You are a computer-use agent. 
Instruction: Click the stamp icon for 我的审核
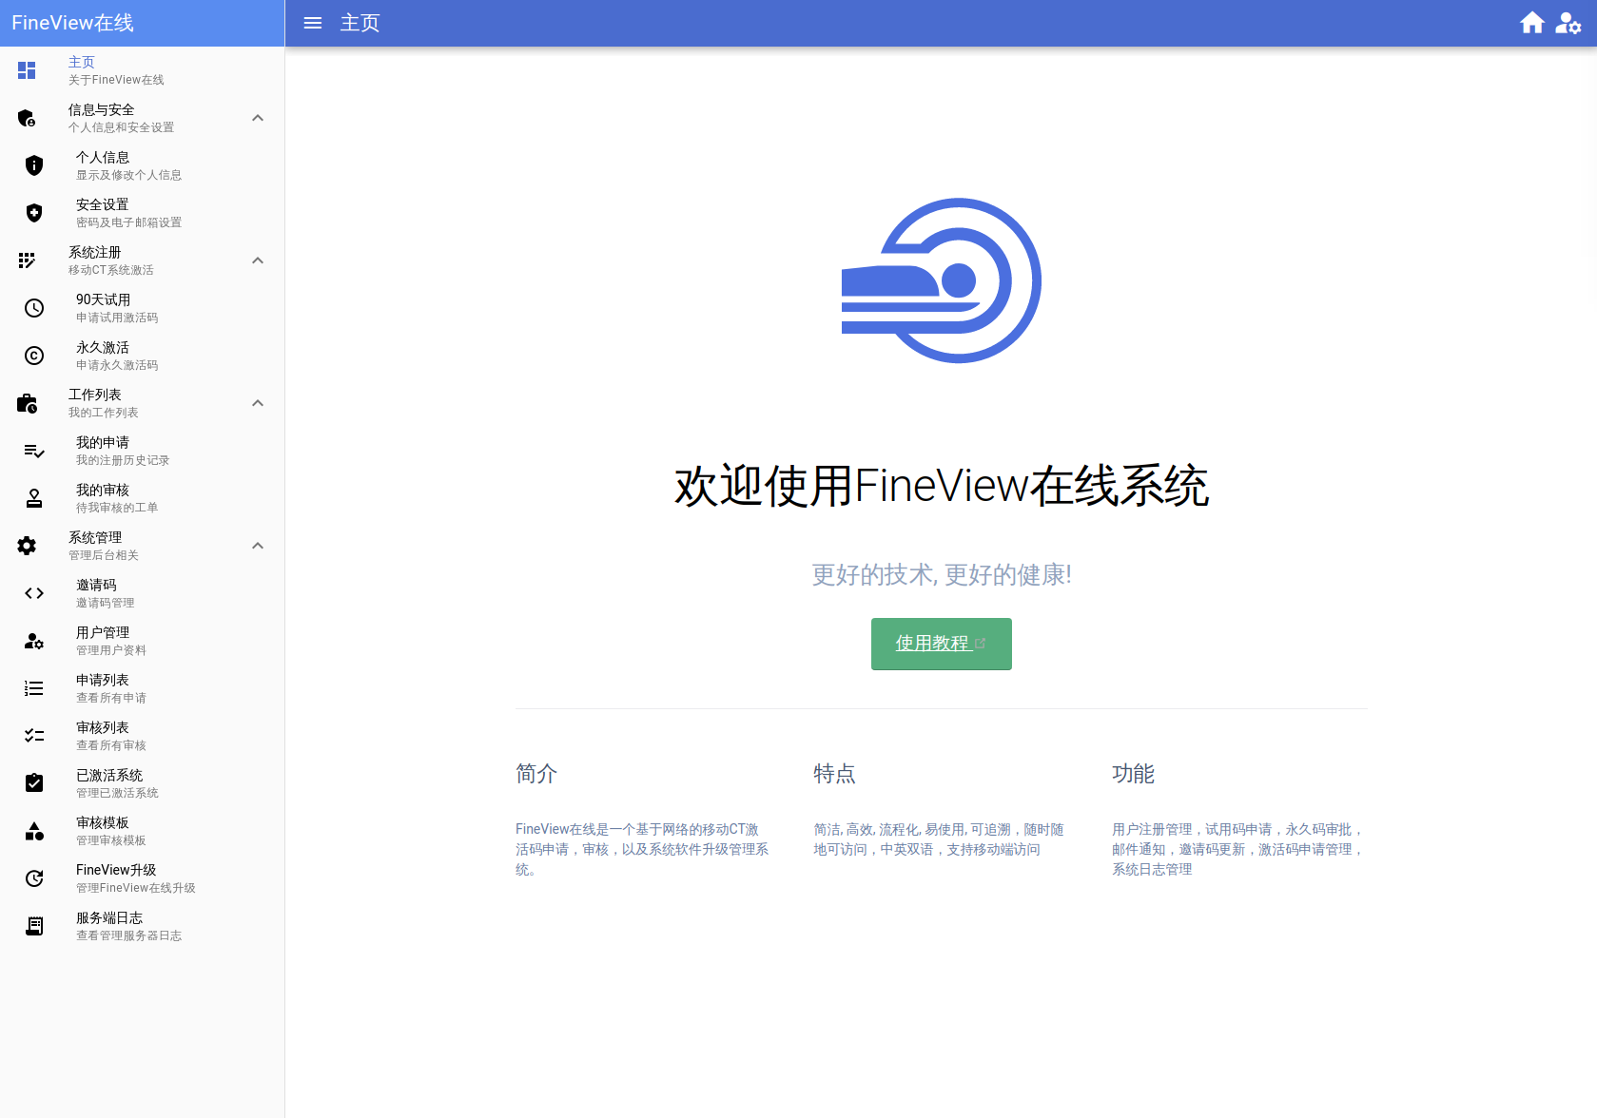(34, 498)
